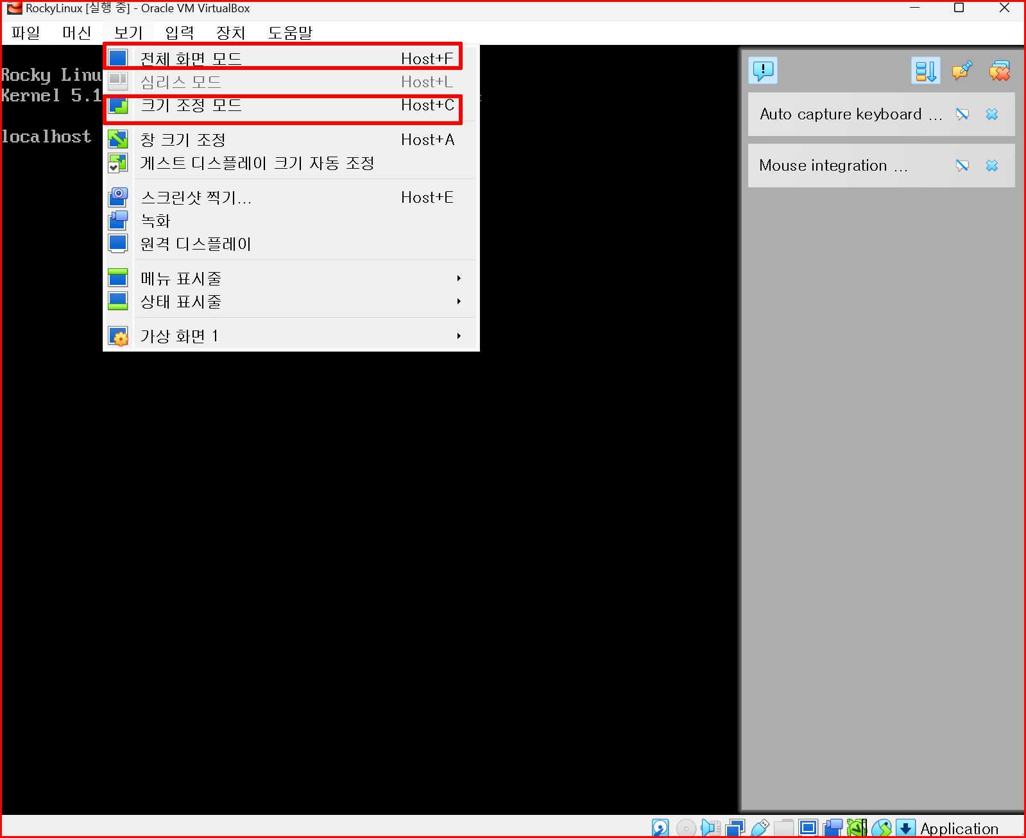Click the 가상 화면 1 gear icon
The width and height of the screenshot is (1026, 838).
point(118,336)
